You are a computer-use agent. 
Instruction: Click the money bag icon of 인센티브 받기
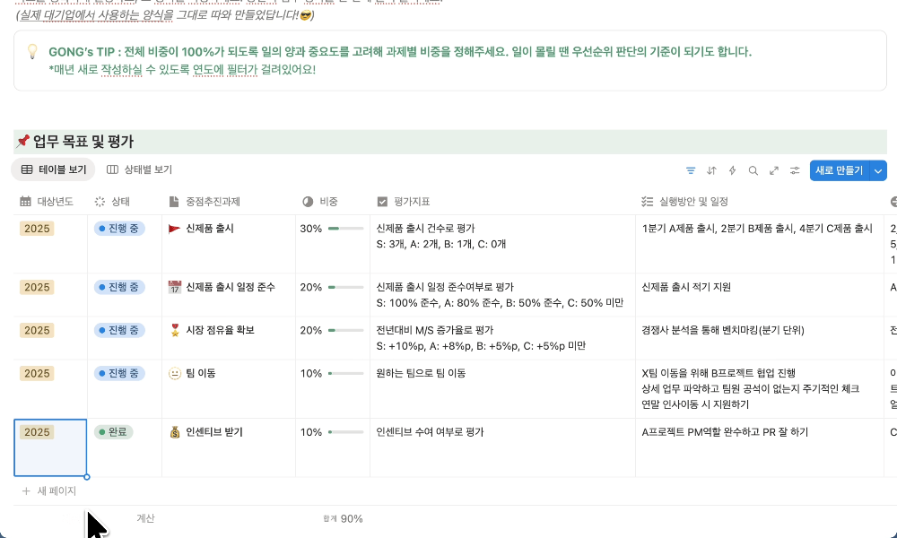[175, 432]
